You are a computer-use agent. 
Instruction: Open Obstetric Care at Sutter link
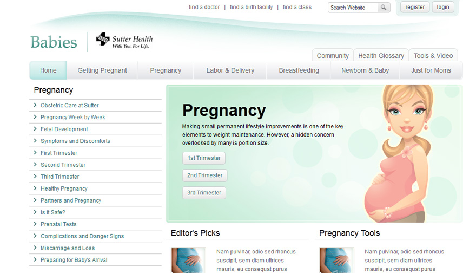click(x=70, y=105)
